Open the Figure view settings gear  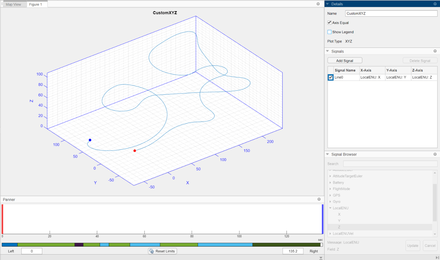(x=317, y=4)
